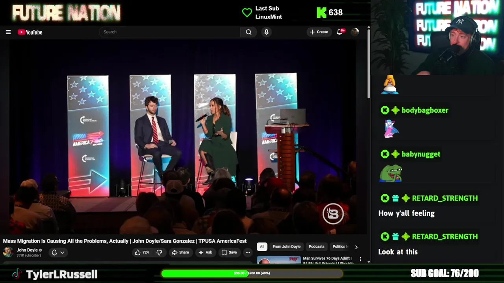The height and width of the screenshot is (283, 504).
Task: Click the Look at this chat message
Action: [398, 252]
